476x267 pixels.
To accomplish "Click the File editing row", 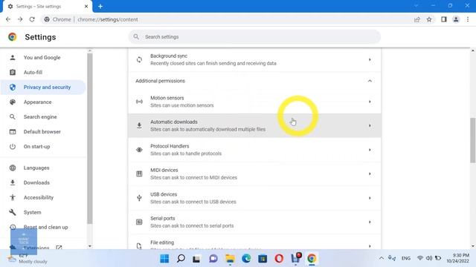I will click(254, 243).
